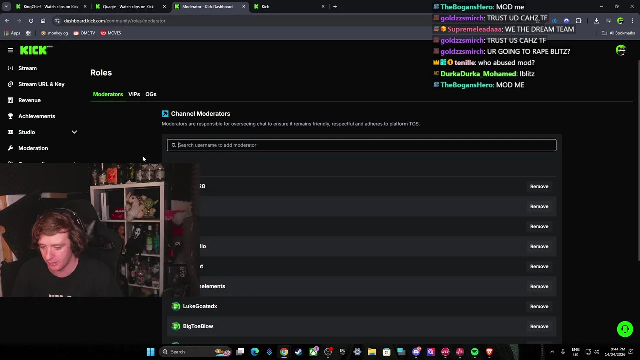
Task: Open the Achievements page
Action: [x=37, y=116]
